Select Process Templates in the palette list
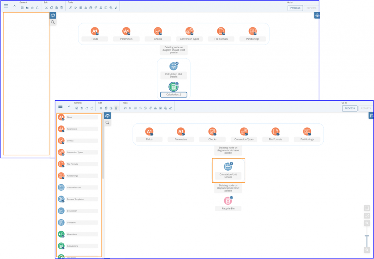 pyautogui.click(x=78, y=199)
